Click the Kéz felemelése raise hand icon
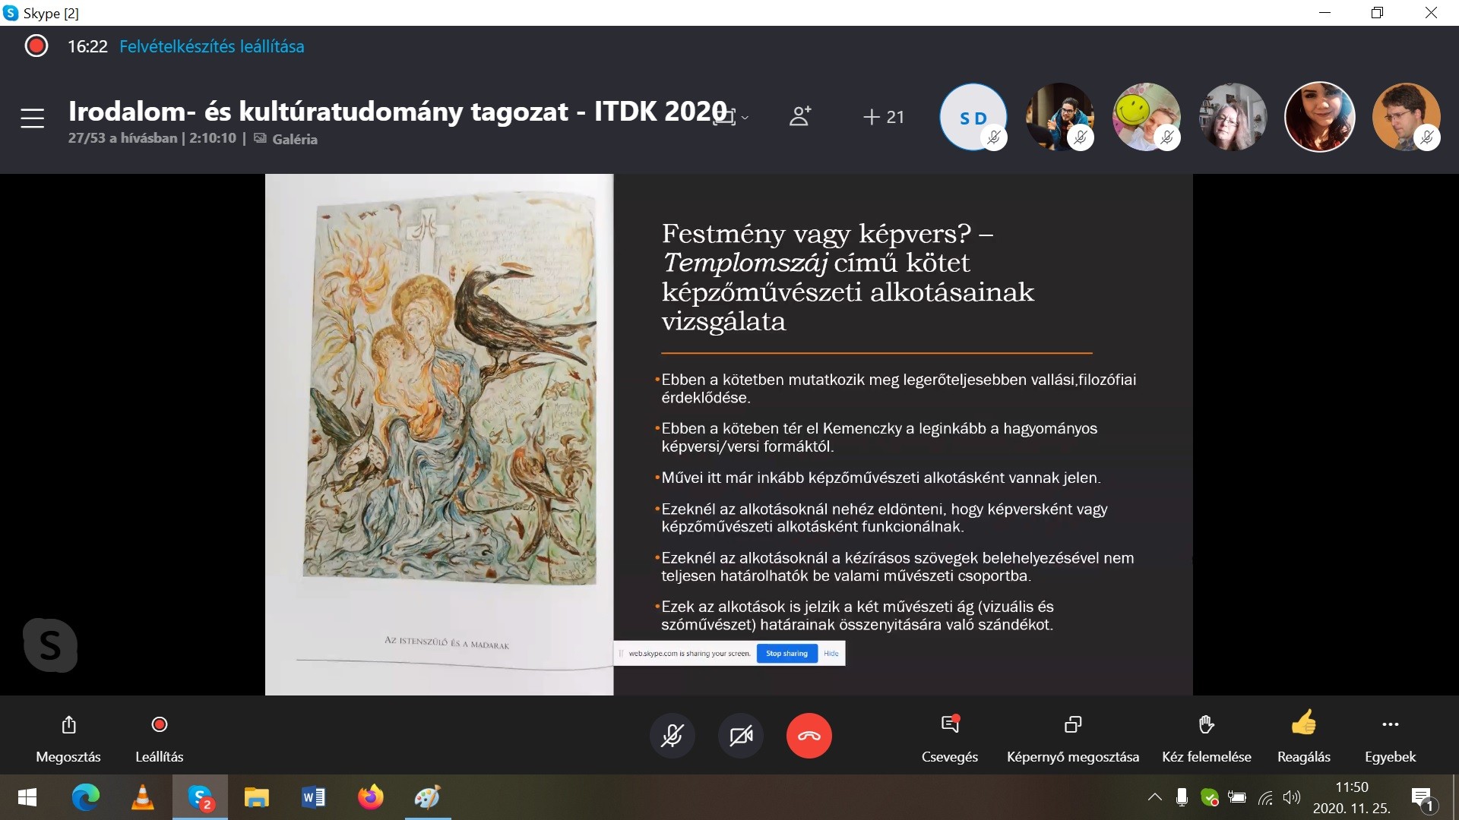 (1206, 724)
